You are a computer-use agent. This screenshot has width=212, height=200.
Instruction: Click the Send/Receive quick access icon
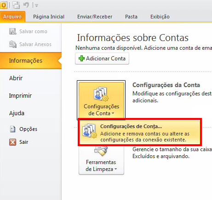(x=16, y=5)
